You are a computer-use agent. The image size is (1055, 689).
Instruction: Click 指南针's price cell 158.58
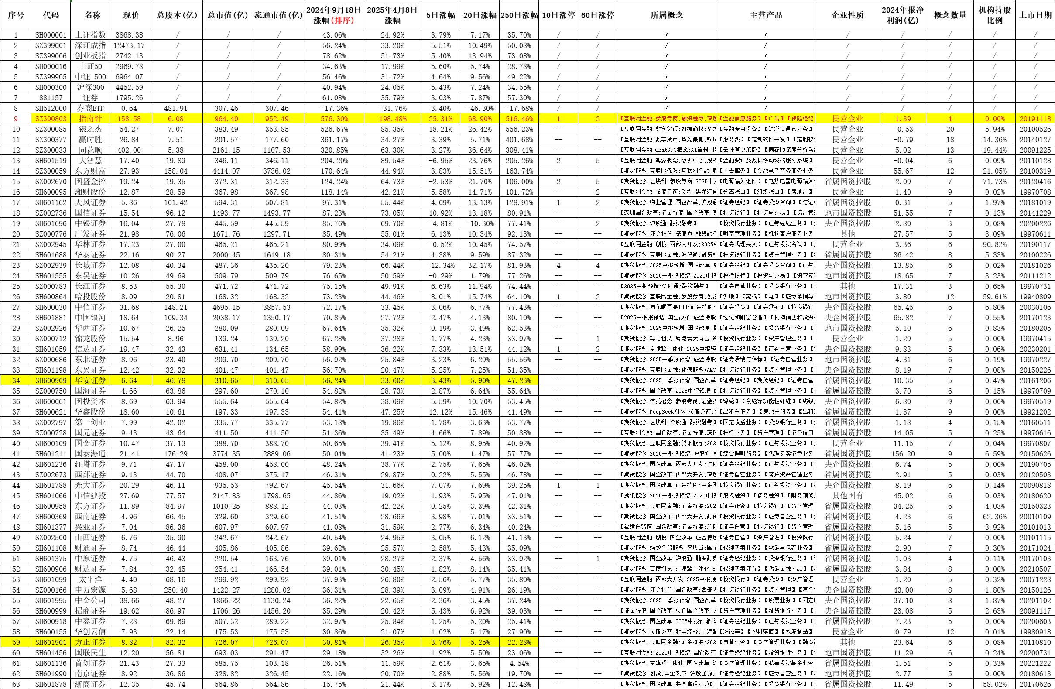(x=131, y=119)
